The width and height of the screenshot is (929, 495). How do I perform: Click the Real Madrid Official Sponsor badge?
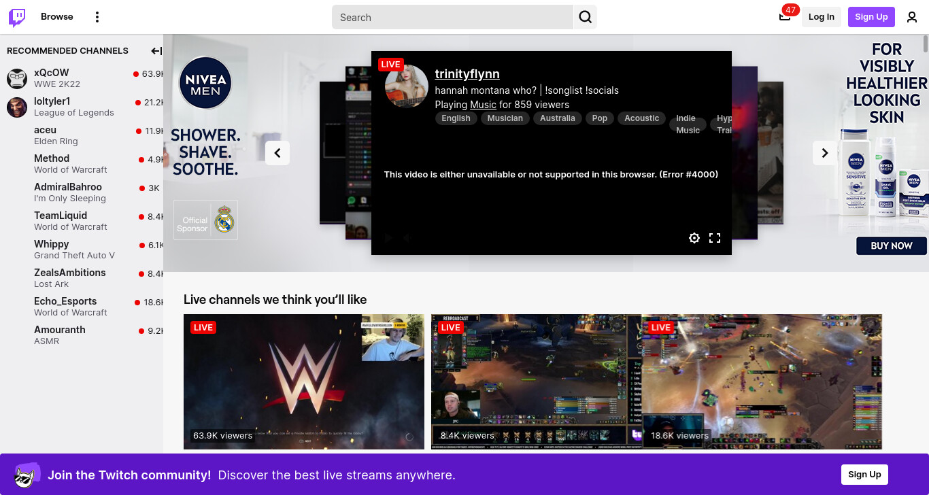[205, 220]
